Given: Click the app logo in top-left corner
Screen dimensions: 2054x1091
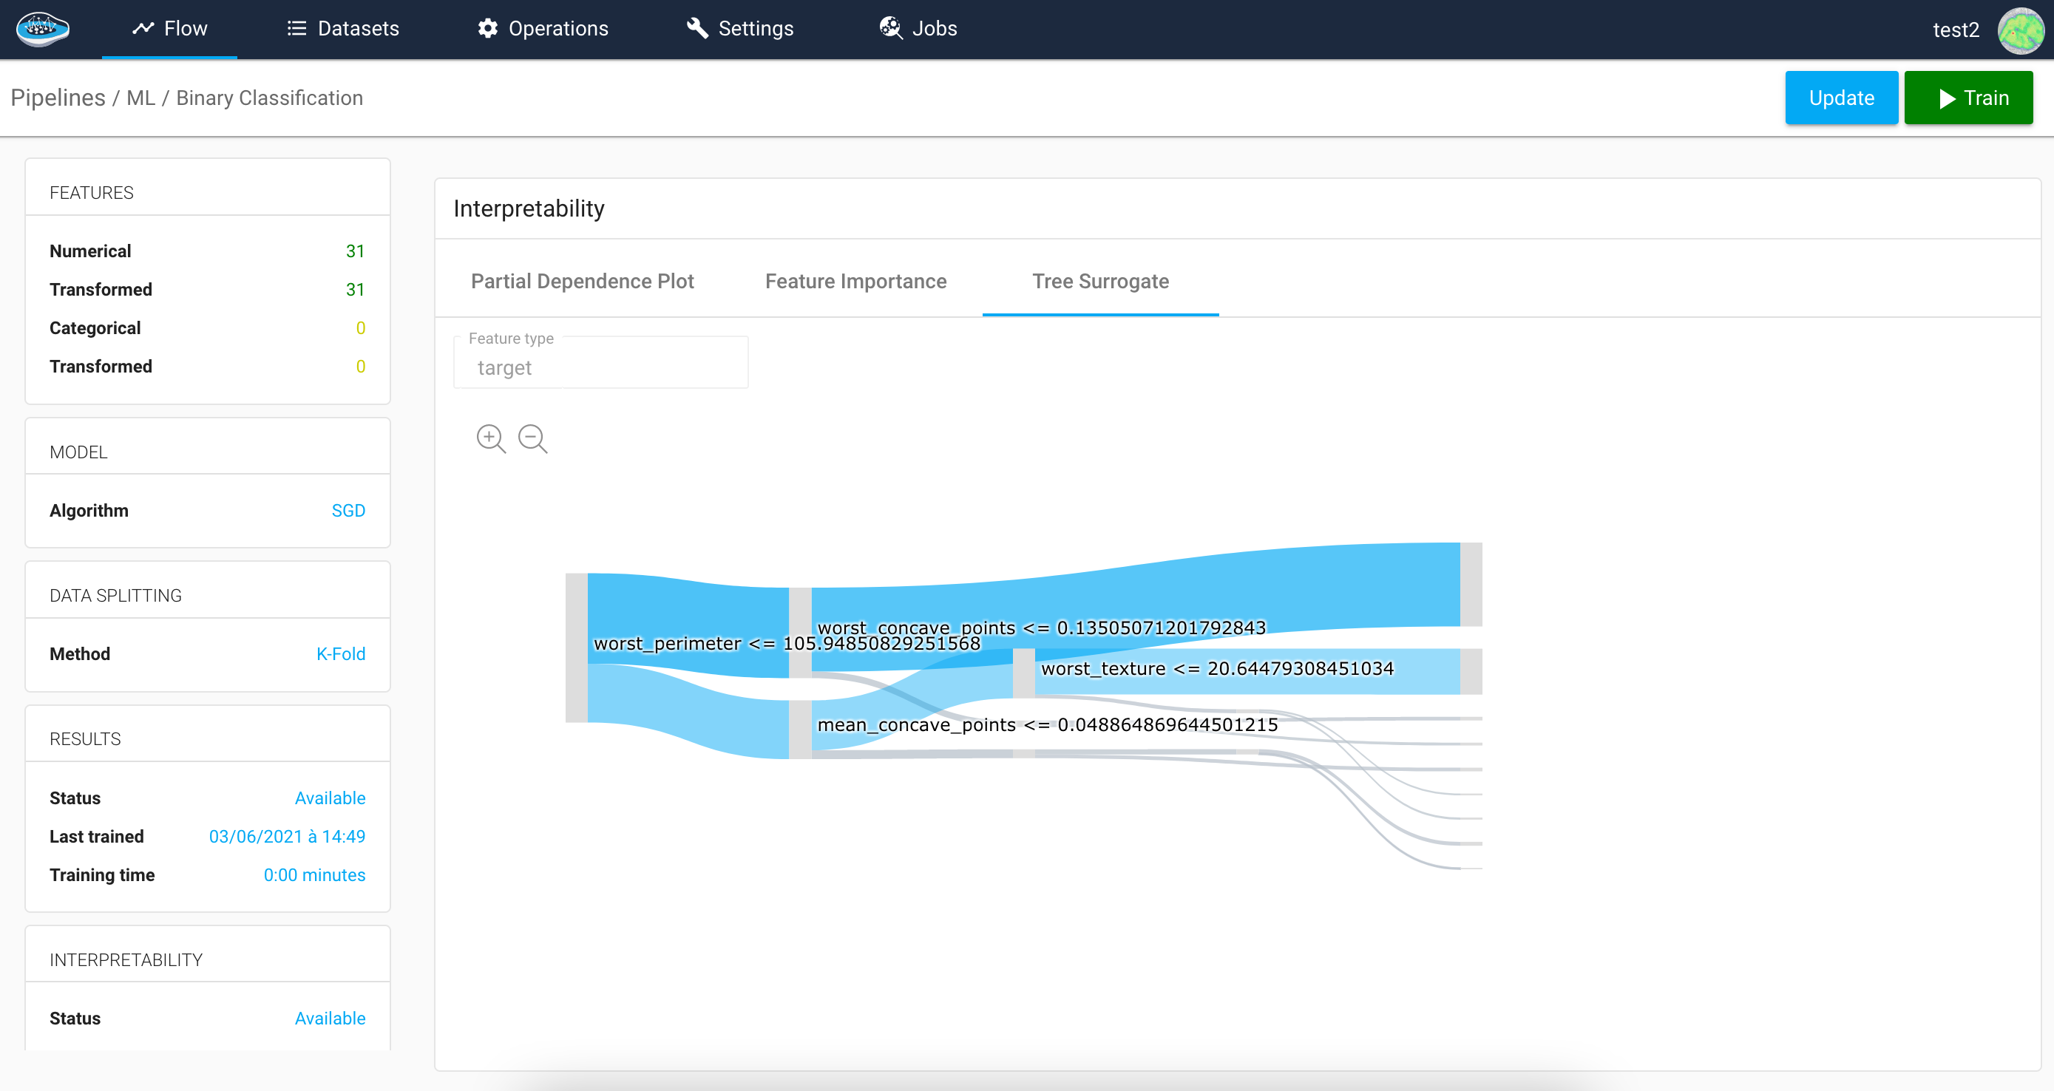Looking at the screenshot, I should (x=42, y=29).
